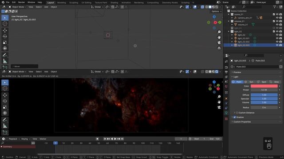Set light type to Area
This screenshot has width=284, height=159.
[275, 82]
